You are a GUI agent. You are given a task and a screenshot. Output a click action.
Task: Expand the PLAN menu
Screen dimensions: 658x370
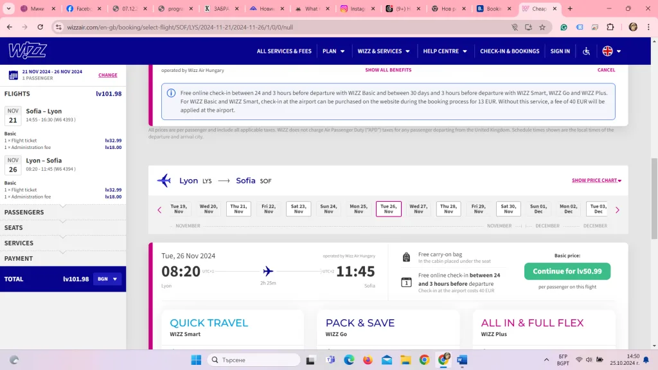tap(333, 51)
